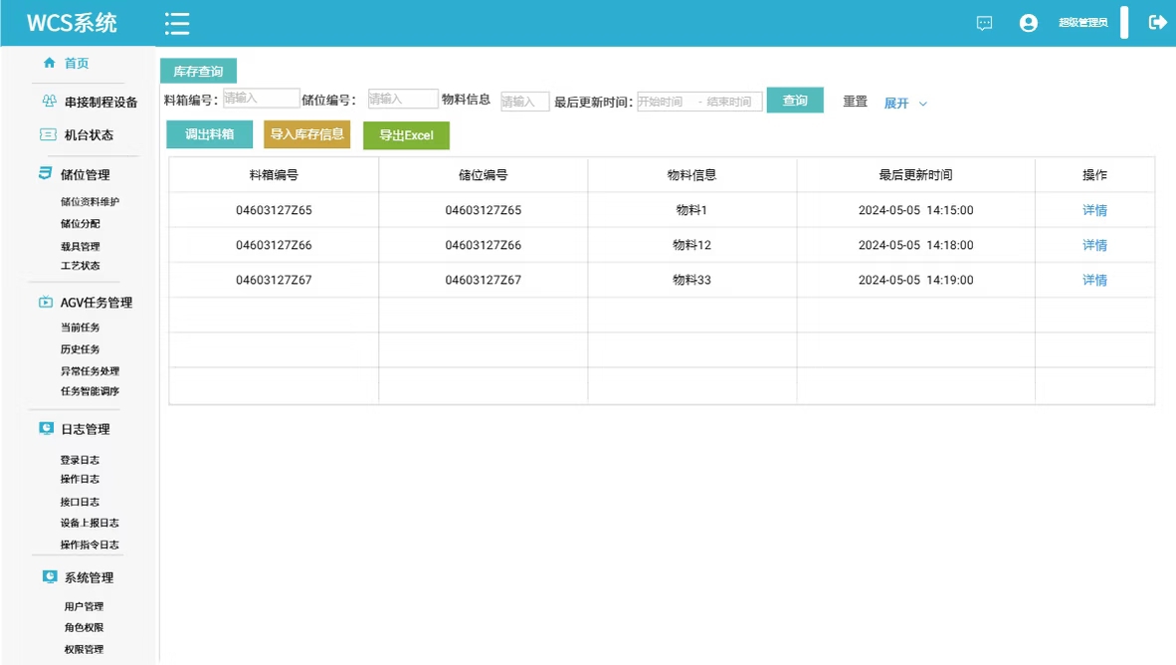
Task: Click the 导出Excel button
Action: [x=407, y=135]
